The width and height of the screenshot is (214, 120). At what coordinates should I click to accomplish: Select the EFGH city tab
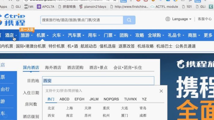79,99
